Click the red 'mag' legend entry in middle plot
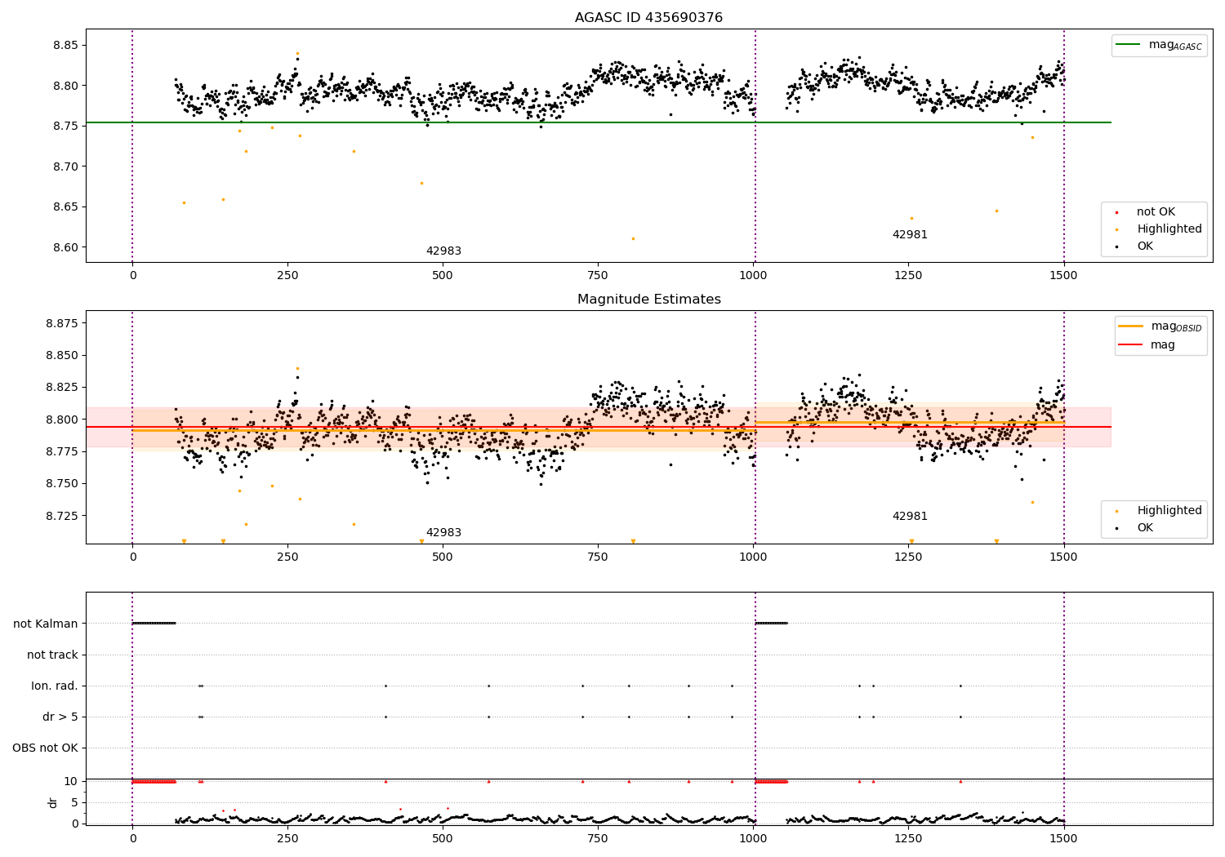 point(1147,345)
